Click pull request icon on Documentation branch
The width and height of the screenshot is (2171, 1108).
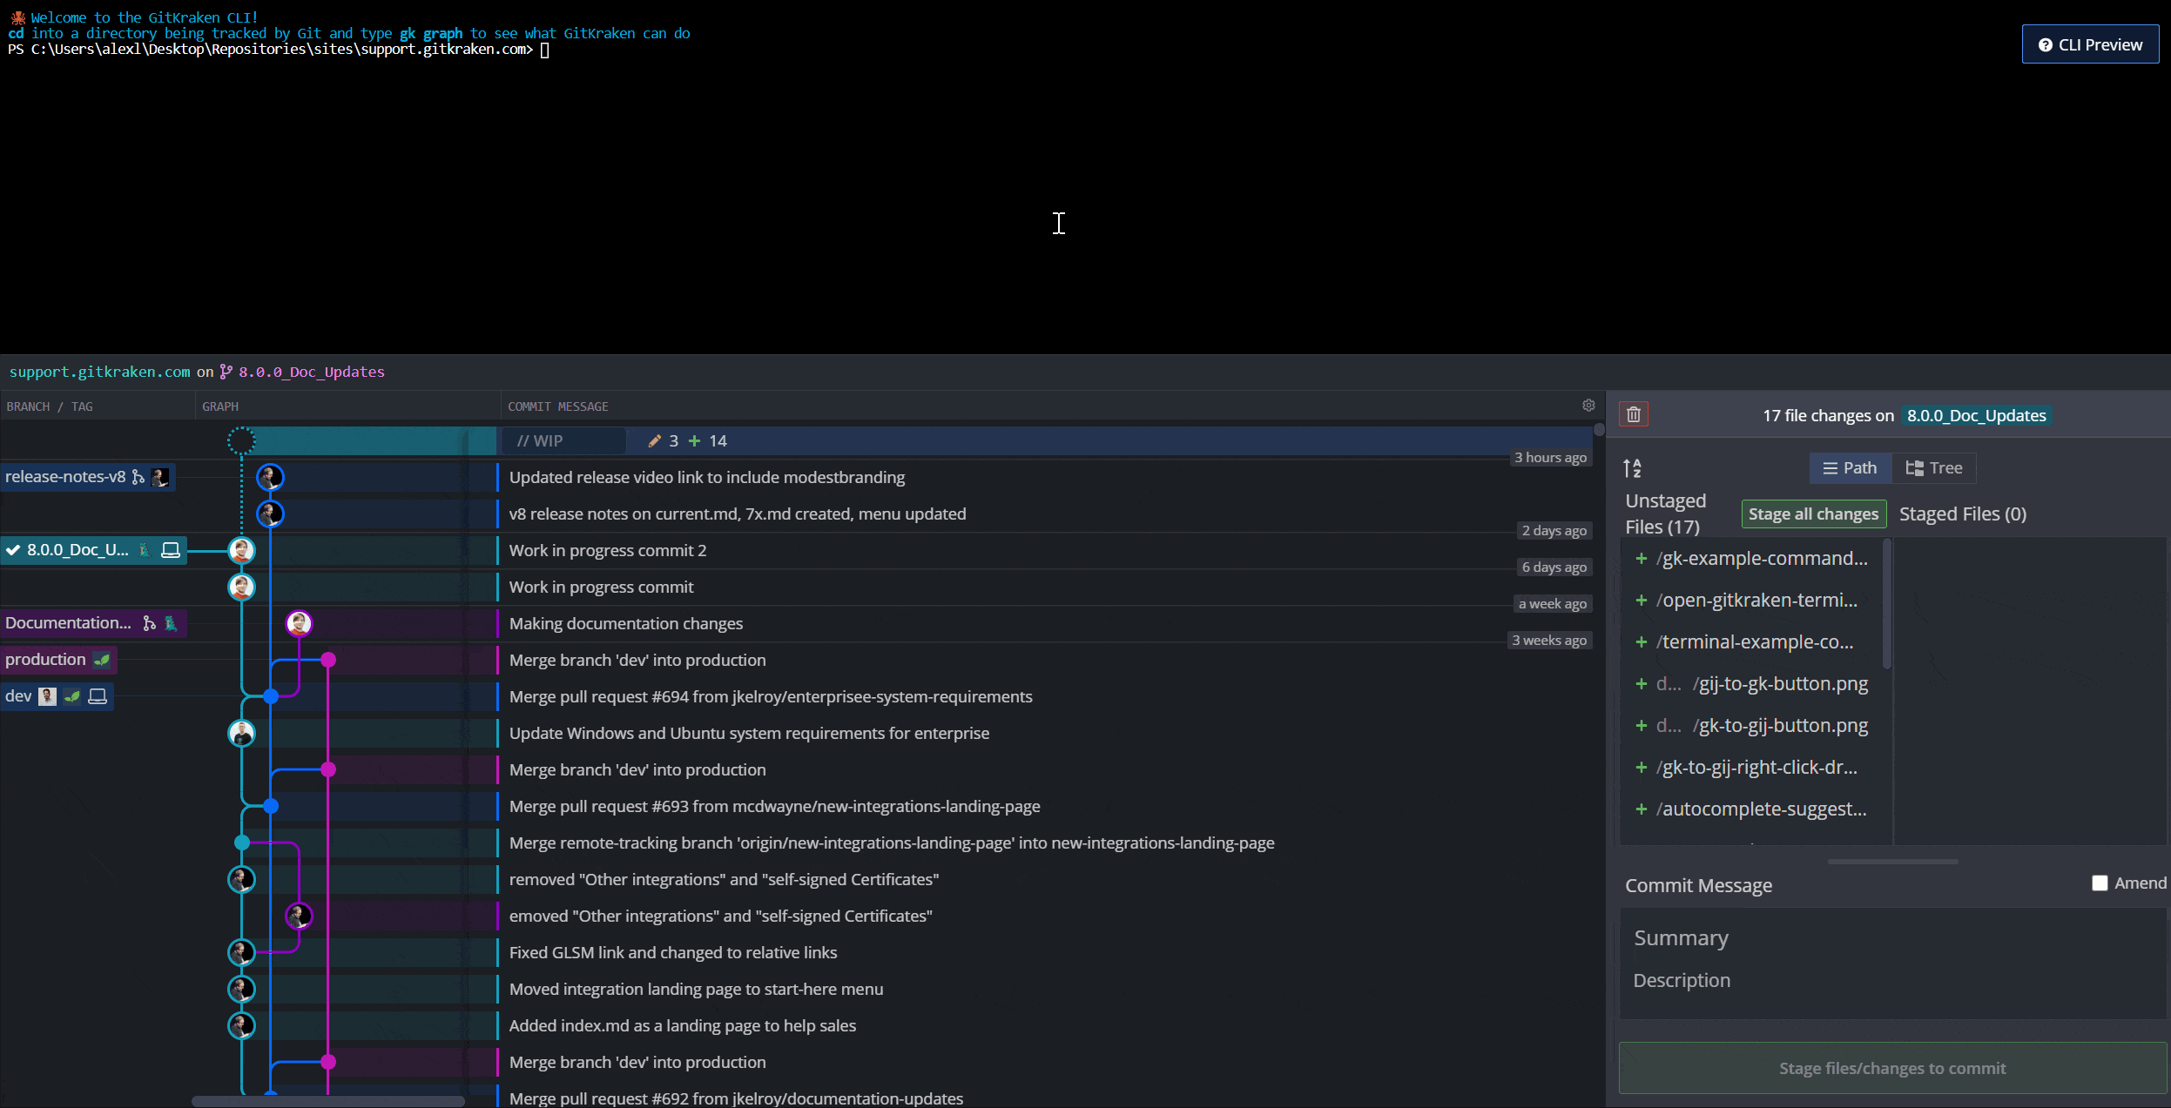[x=150, y=623]
